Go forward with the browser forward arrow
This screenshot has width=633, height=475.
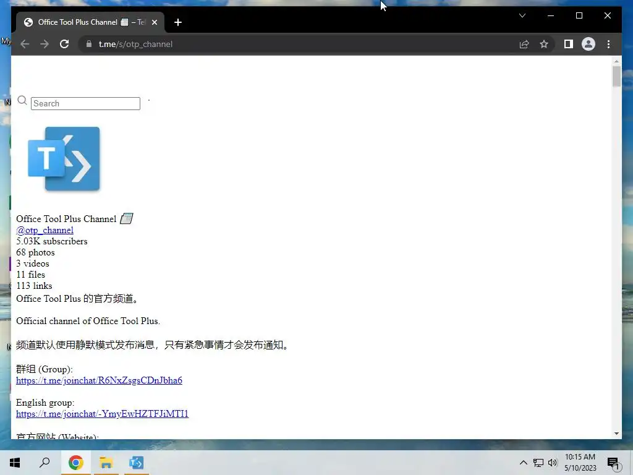pyautogui.click(x=45, y=44)
